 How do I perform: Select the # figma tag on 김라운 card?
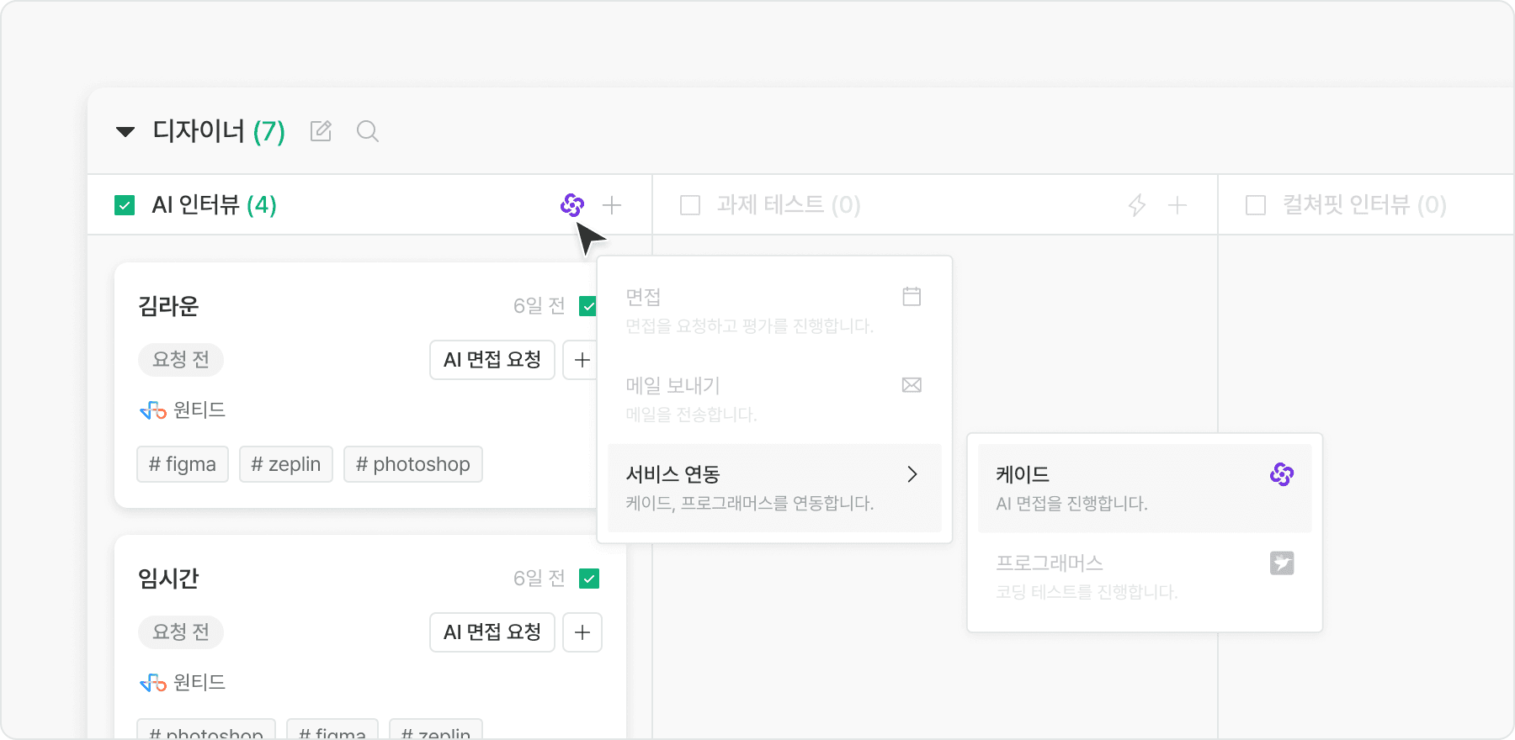pyautogui.click(x=183, y=464)
